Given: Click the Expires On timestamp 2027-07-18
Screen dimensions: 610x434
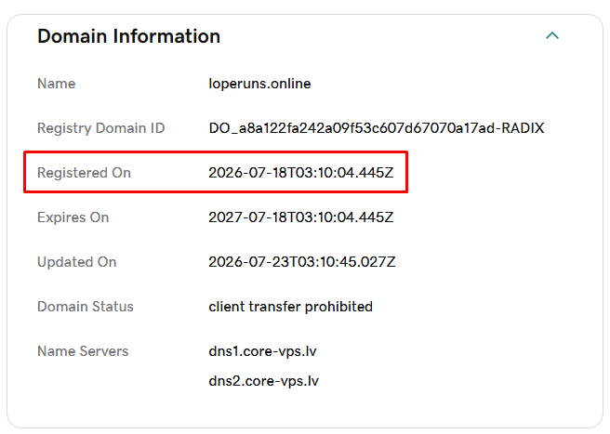Looking at the screenshot, I should coord(301,217).
